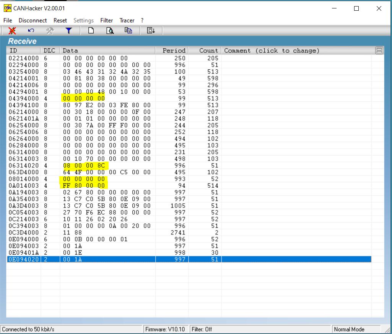Image resolution: width=392 pixels, height=334 pixels.
Task: Open the File menu
Action: [8, 20]
